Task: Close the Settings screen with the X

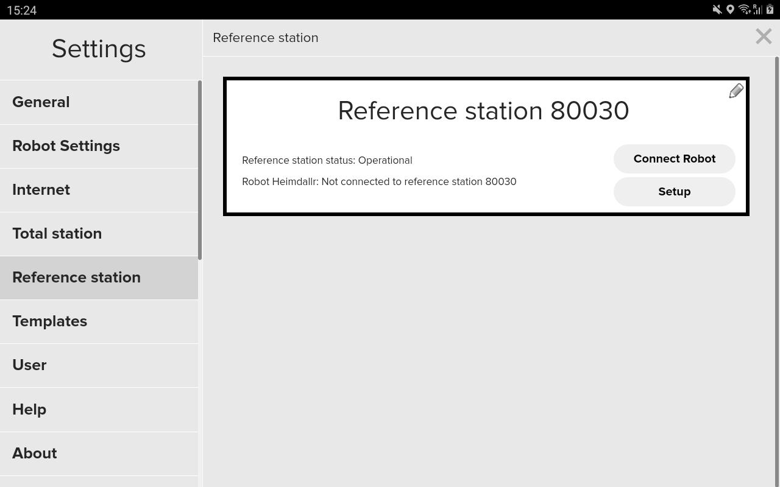Action: tap(763, 37)
